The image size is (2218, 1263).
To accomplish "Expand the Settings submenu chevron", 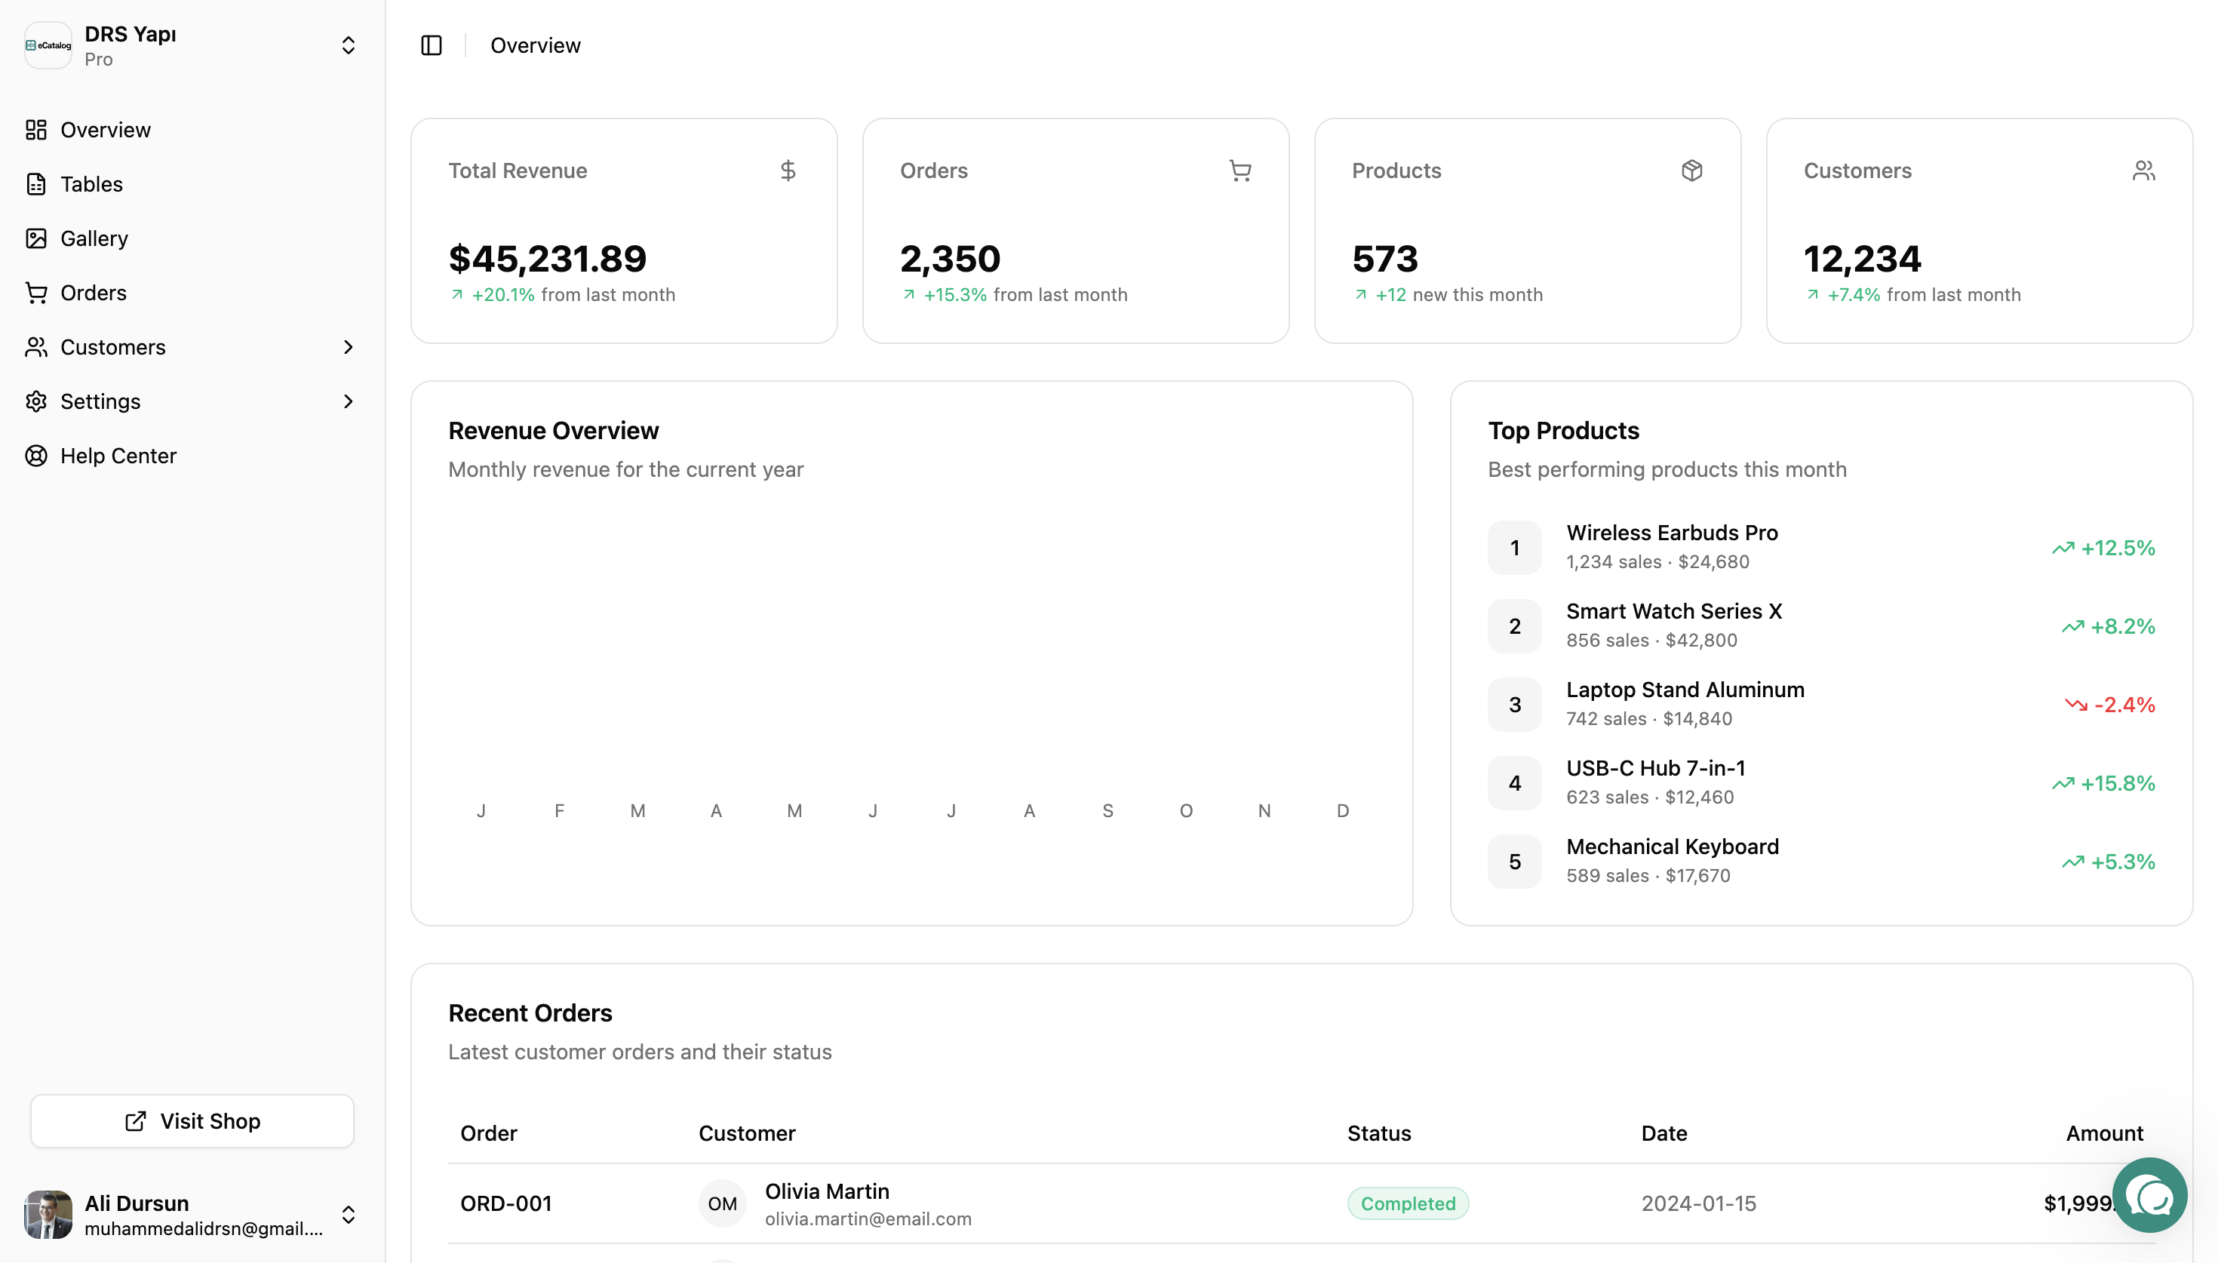I will pyautogui.click(x=348, y=401).
